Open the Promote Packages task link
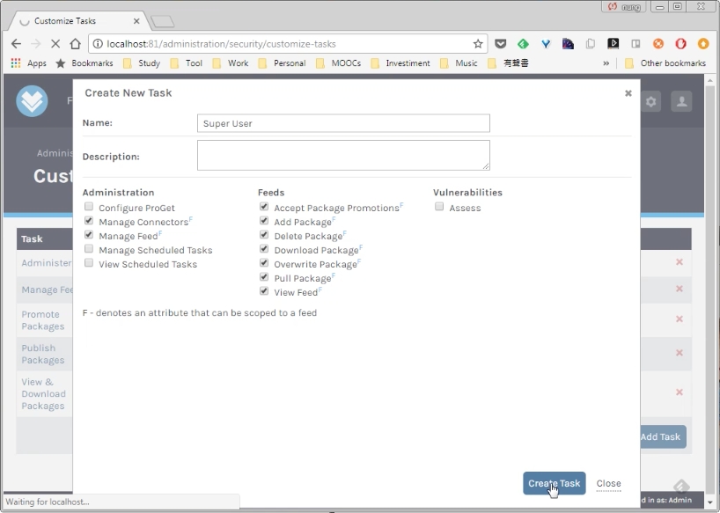 pyautogui.click(x=43, y=320)
